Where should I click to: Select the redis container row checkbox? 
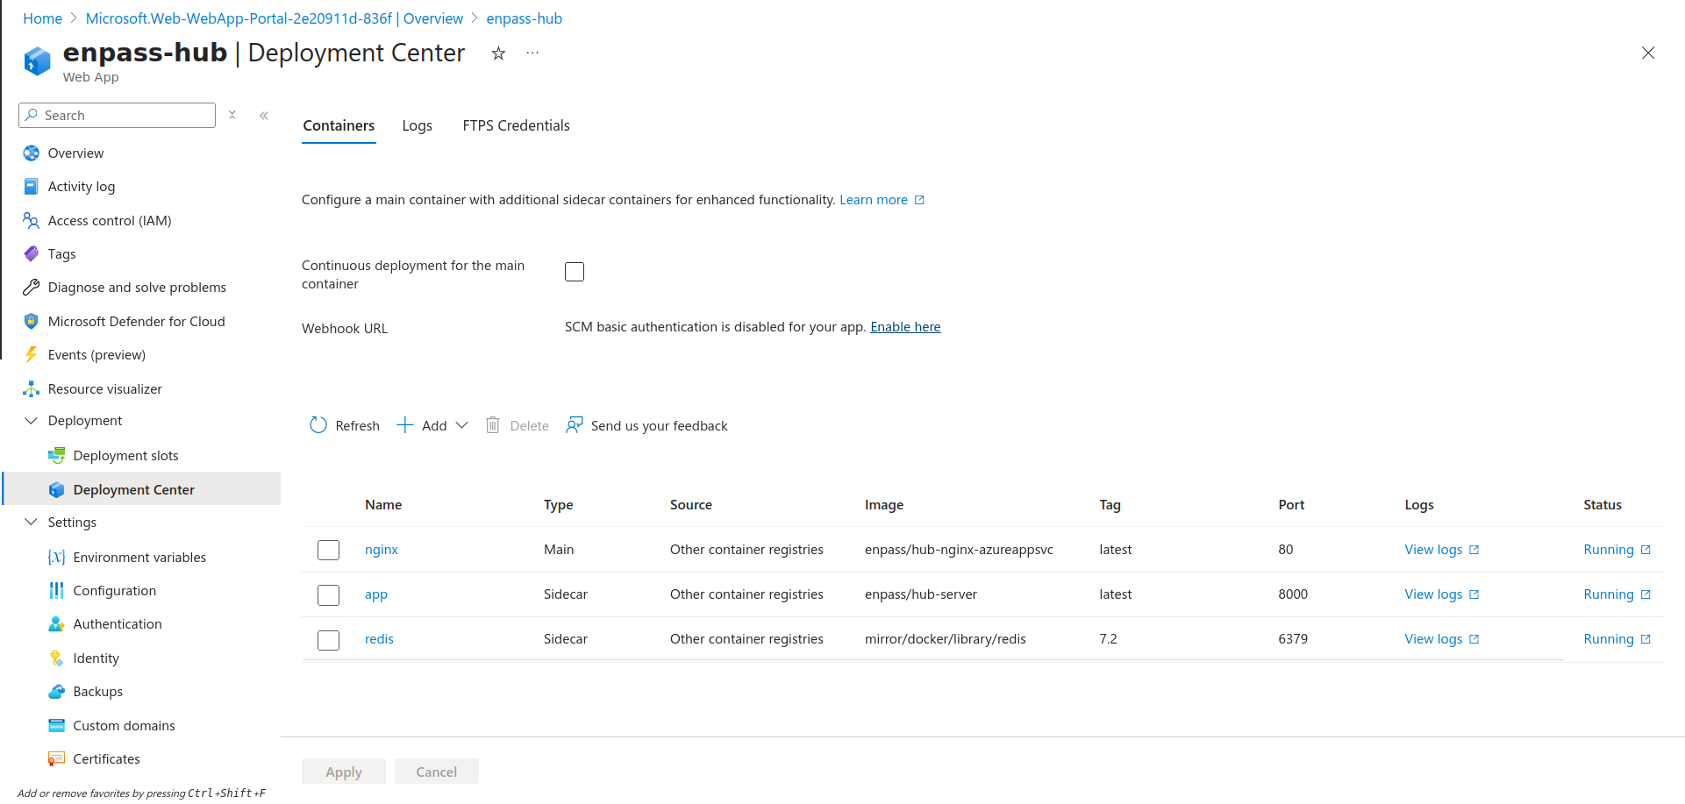click(329, 640)
